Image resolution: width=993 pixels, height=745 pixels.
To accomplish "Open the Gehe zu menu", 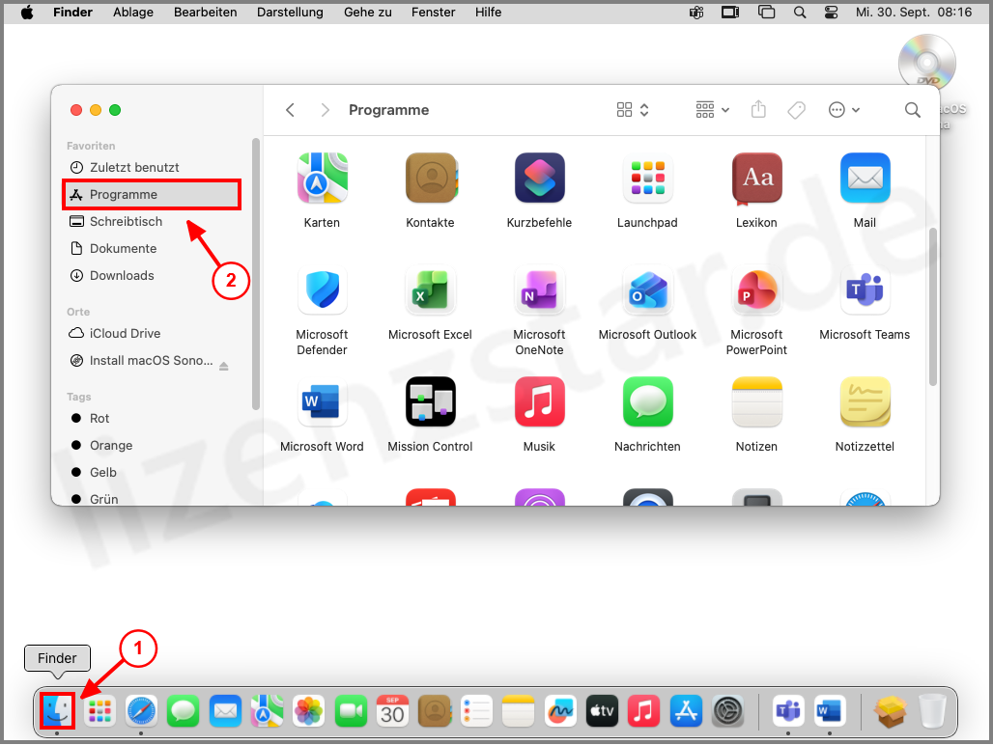I will [368, 12].
